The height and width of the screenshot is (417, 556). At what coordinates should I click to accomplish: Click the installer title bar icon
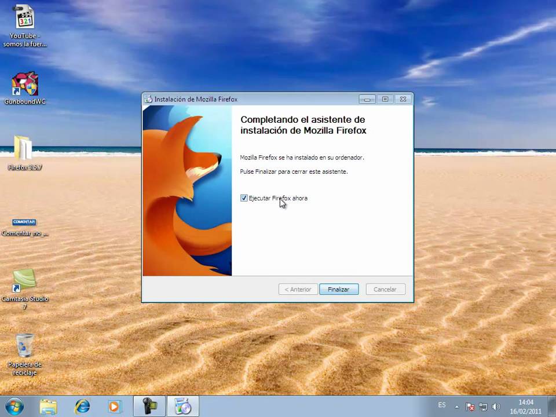point(149,99)
